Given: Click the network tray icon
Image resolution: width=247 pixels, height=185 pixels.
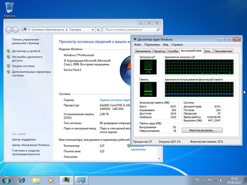Looking at the screenshot, I should pos(215,180).
